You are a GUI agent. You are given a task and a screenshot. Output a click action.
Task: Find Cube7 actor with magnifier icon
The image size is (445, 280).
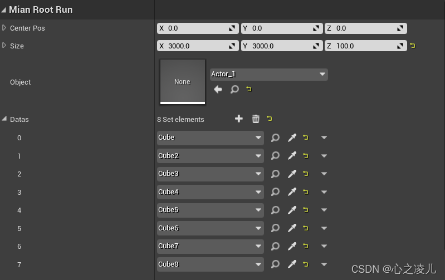pyautogui.click(x=275, y=246)
